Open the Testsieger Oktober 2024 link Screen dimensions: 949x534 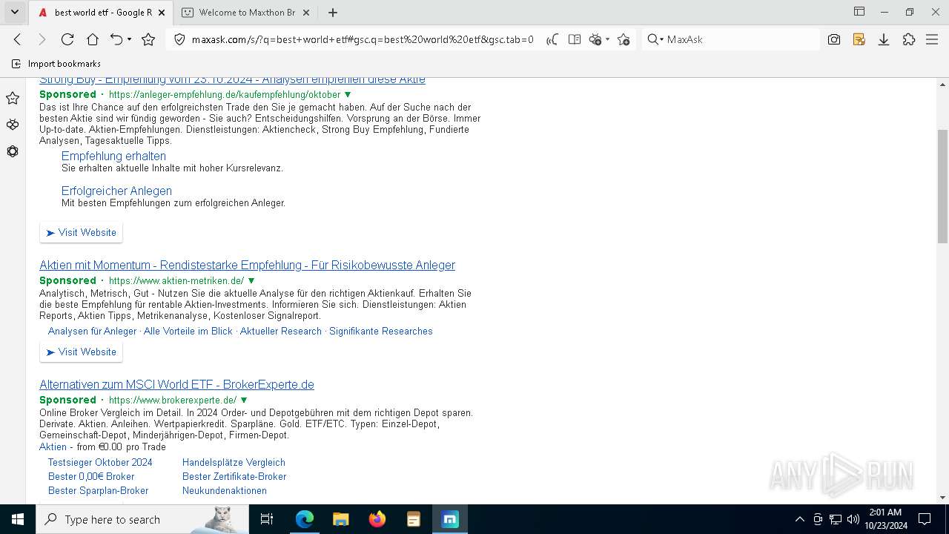[x=100, y=463]
